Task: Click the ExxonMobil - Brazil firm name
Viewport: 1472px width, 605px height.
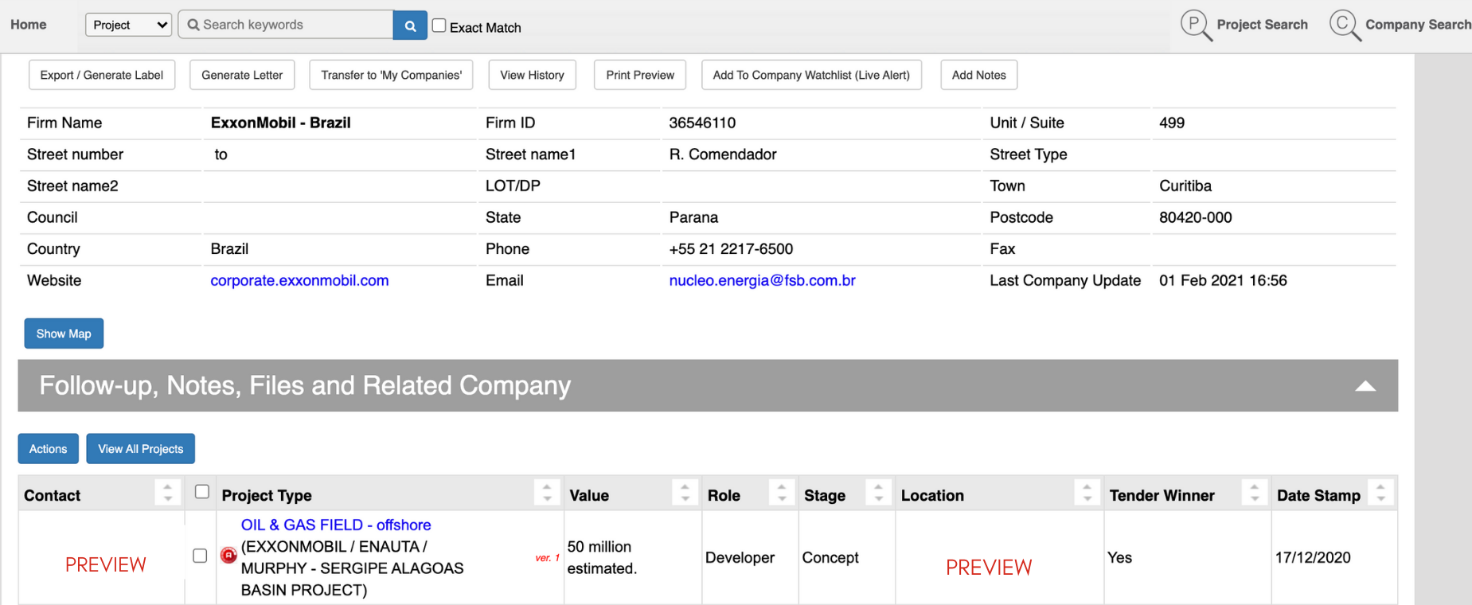Action: tap(280, 123)
